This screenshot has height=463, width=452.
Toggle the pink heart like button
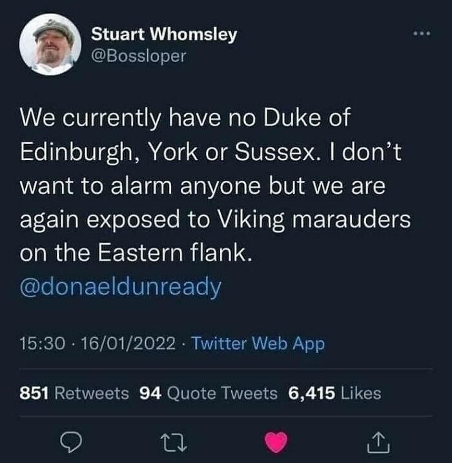276,442
